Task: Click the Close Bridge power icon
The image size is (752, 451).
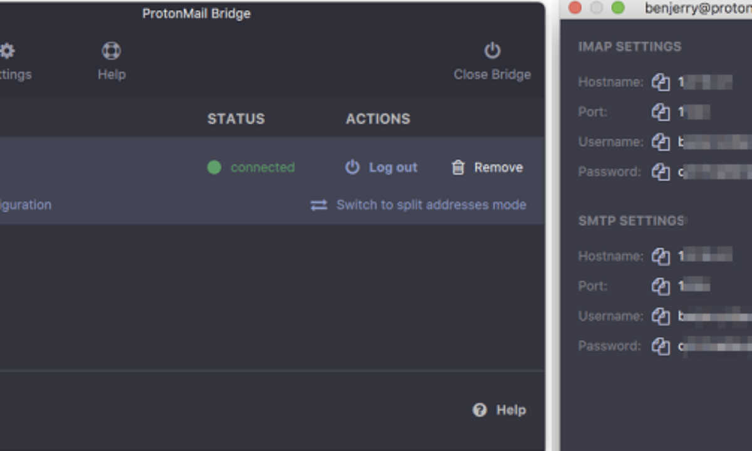Action: coord(492,51)
